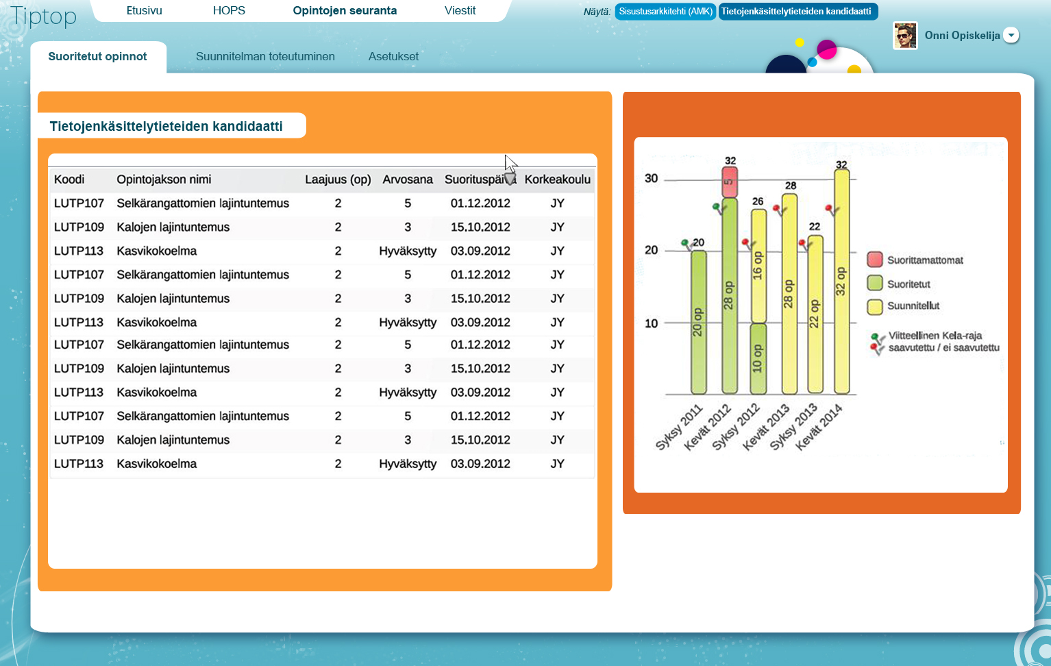This screenshot has width=1051, height=666.
Task: Click the green 28 op bar for Kevät 2012
Action: tap(730, 296)
